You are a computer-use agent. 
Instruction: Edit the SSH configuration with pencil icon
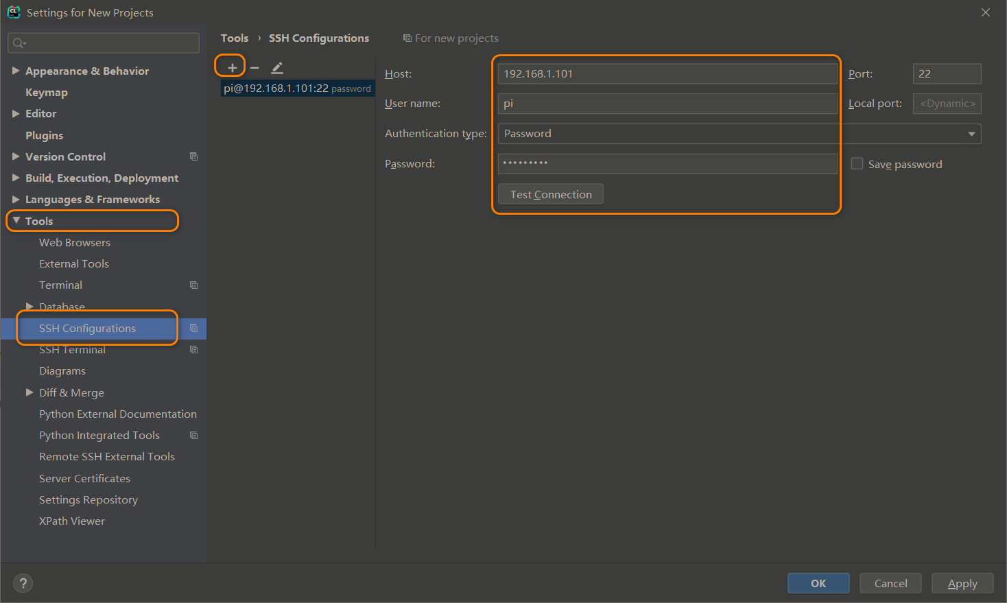[277, 67]
